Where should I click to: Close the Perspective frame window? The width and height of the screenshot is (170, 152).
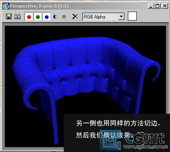pyautogui.click(x=165, y=6)
